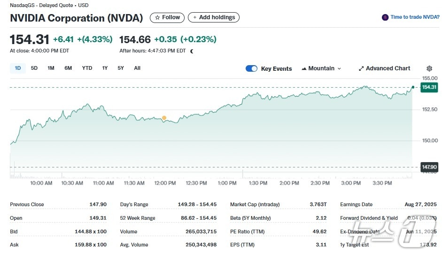This screenshot has height=254, width=442.
Task: Click the Advanced Chart link
Action: tap(388, 68)
